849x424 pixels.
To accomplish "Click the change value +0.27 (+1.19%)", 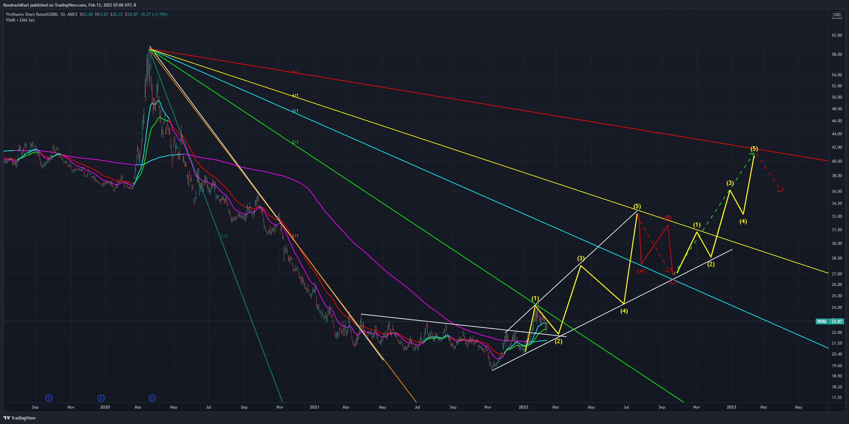I will click(x=154, y=14).
